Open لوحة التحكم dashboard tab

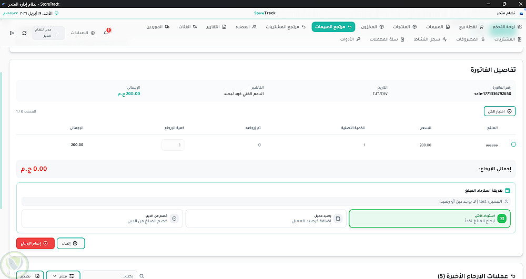coord(507,27)
